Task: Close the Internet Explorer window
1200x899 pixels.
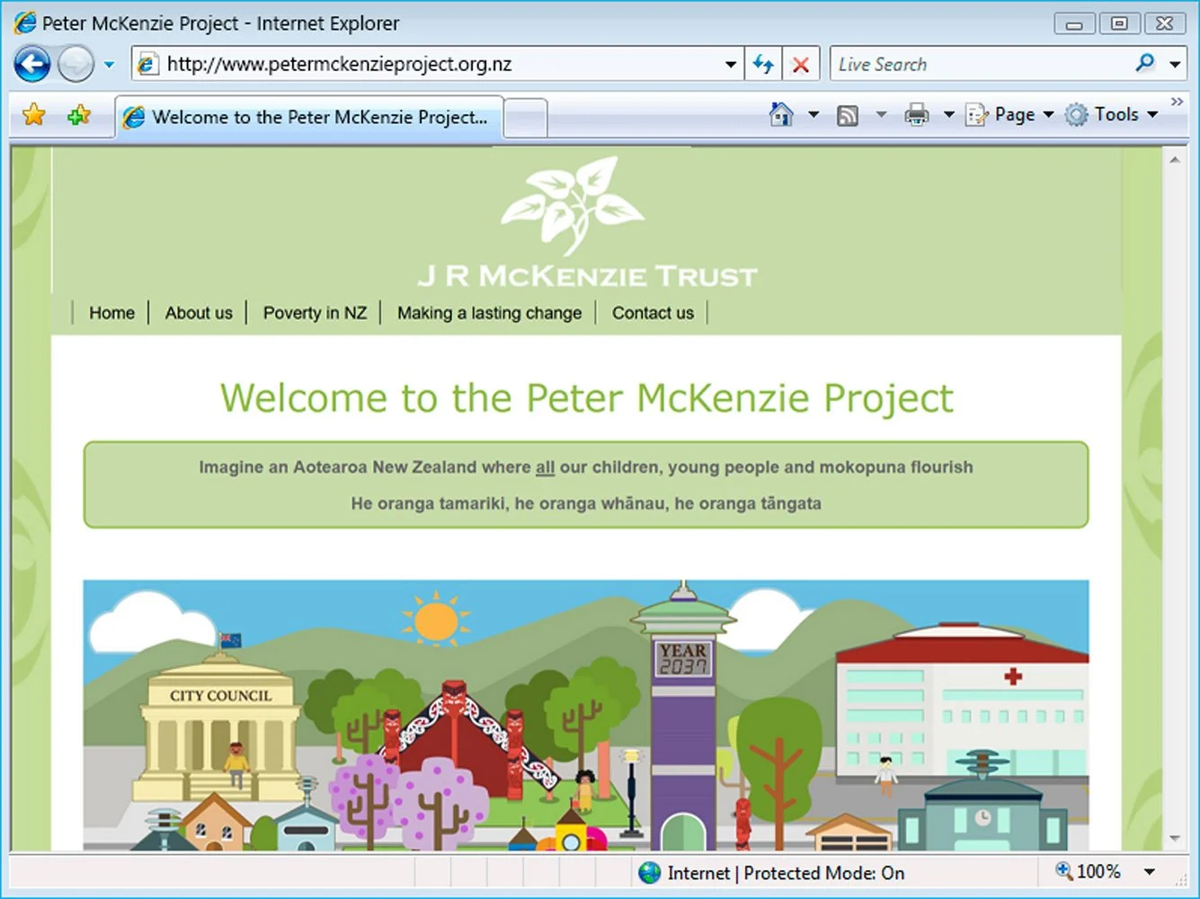Action: (1165, 23)
